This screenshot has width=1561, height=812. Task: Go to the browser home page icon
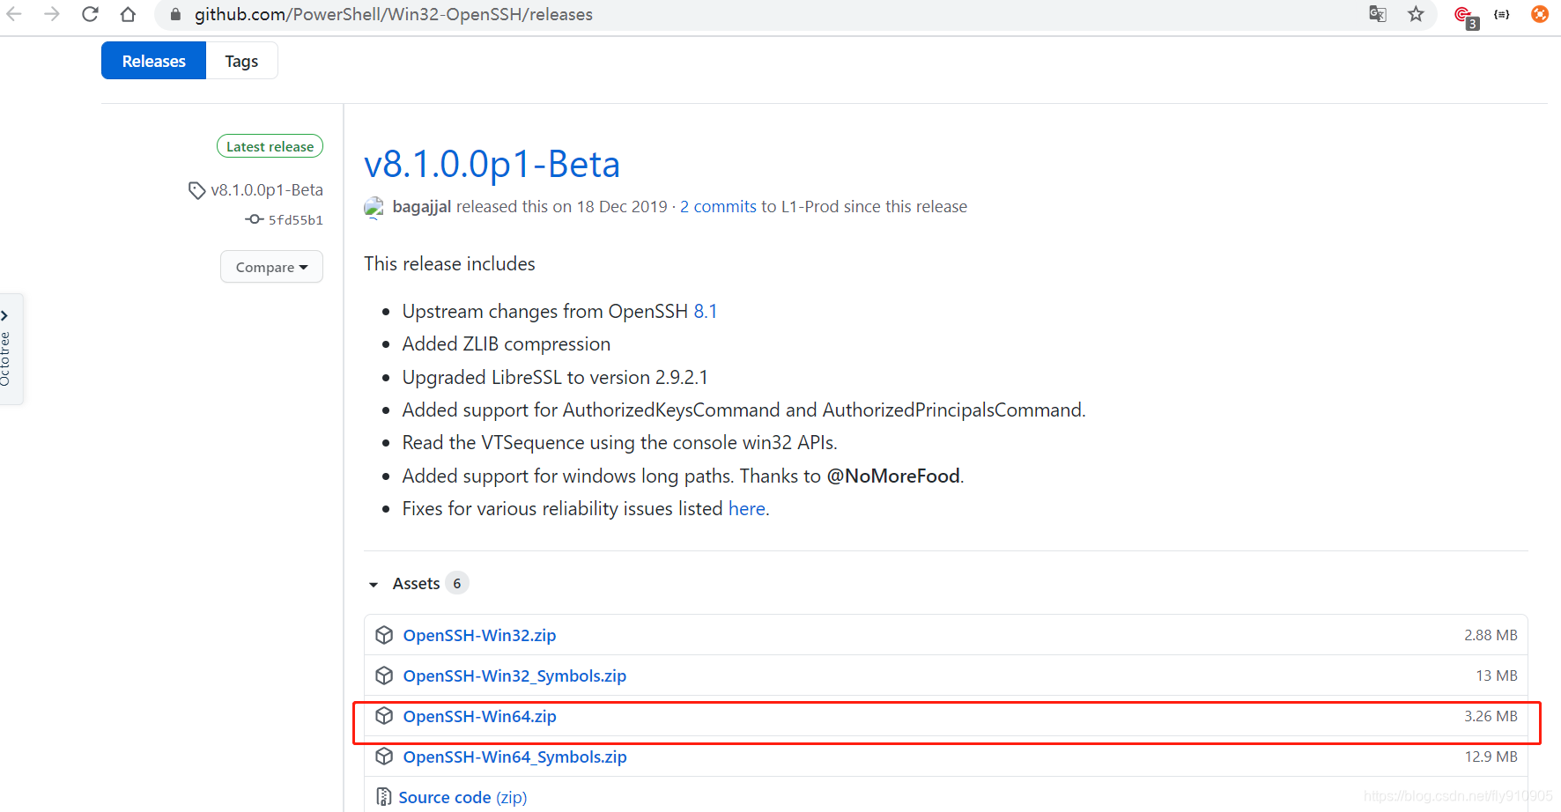[128, 14]
